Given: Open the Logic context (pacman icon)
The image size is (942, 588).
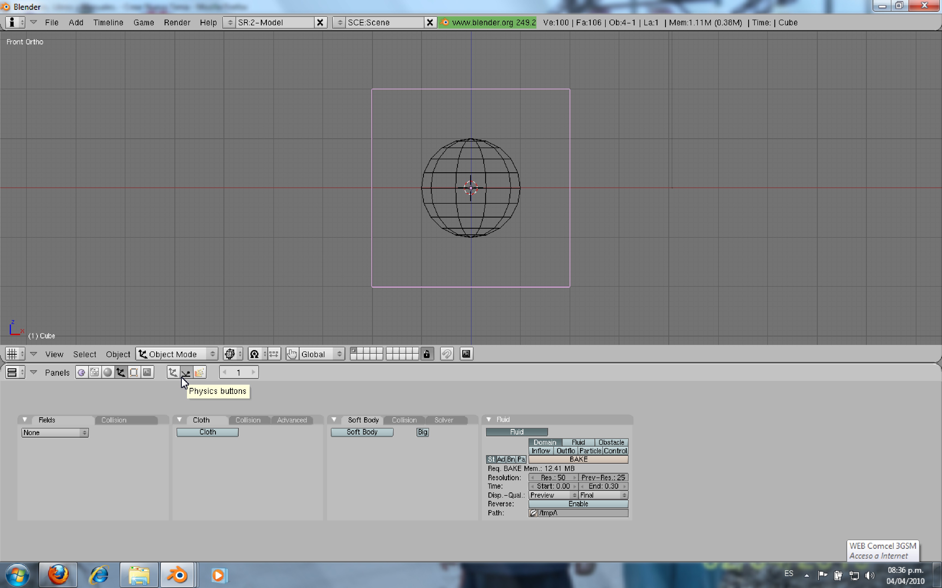Looking at the screenshot, I should coord(81,372).
